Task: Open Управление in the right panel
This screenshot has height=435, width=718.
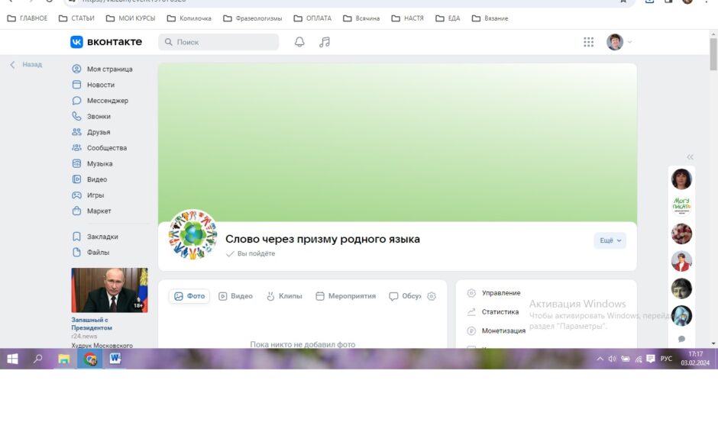Action: coord(500,293)
